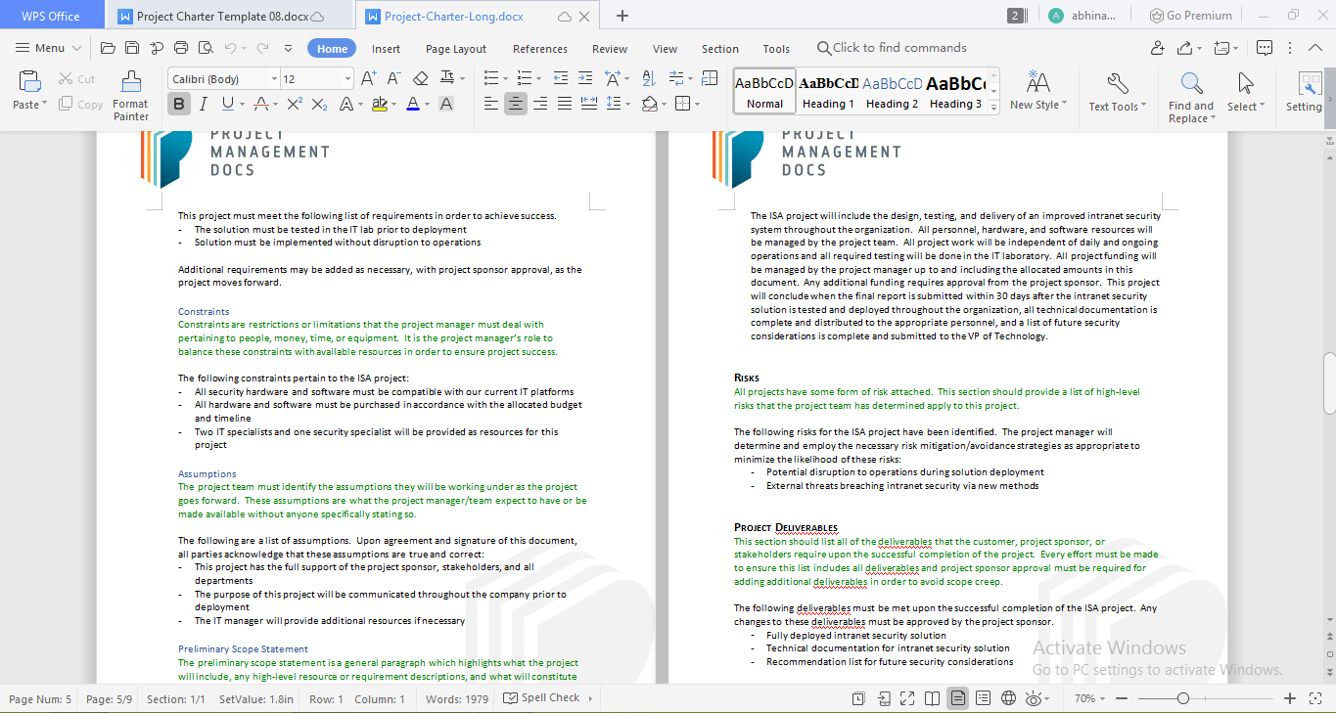Apply the blue font color

(x=413, y=104)
